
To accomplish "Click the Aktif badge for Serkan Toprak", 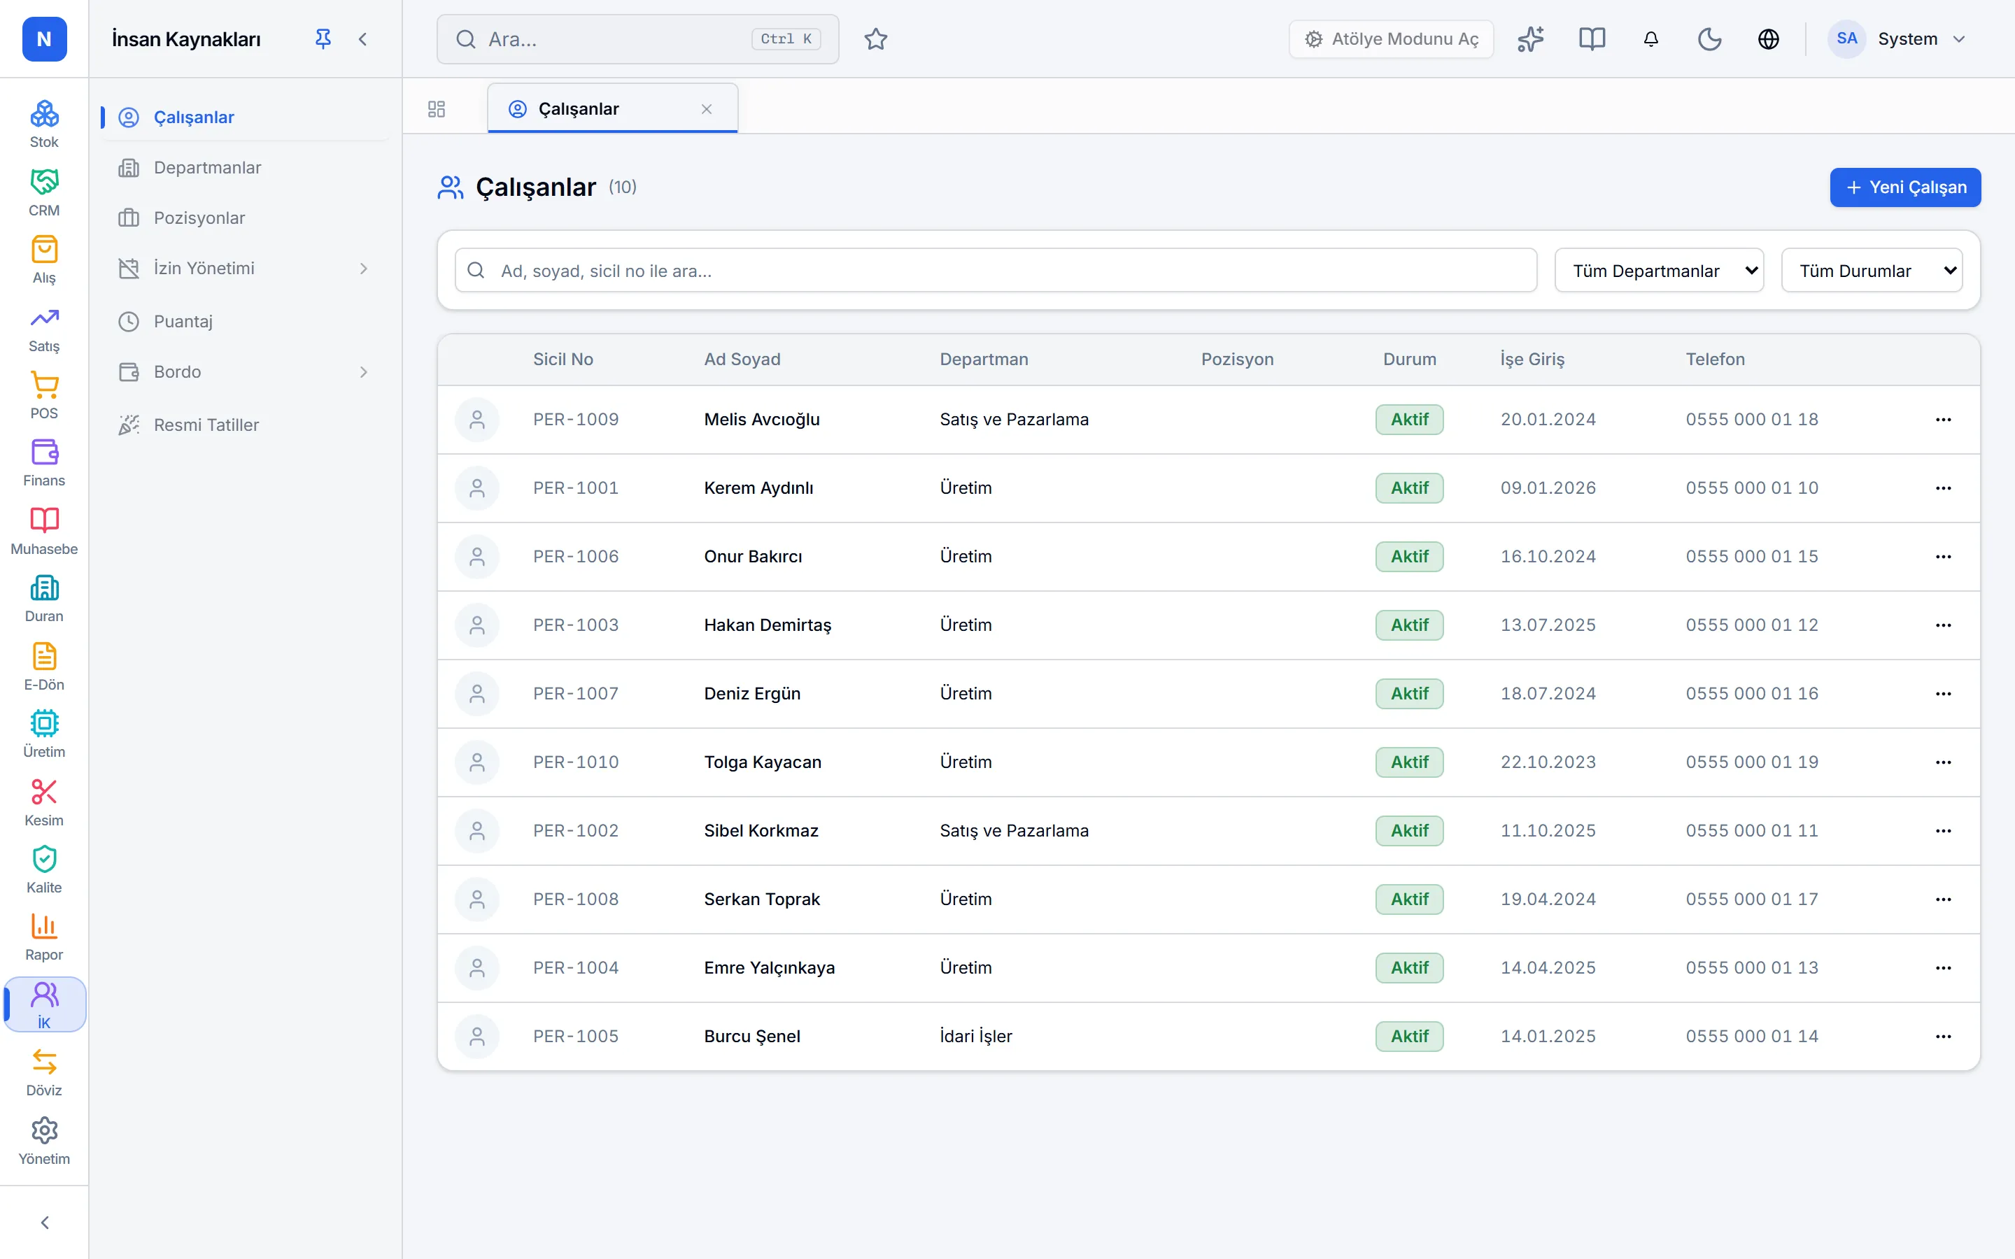I will [1409, 899].
